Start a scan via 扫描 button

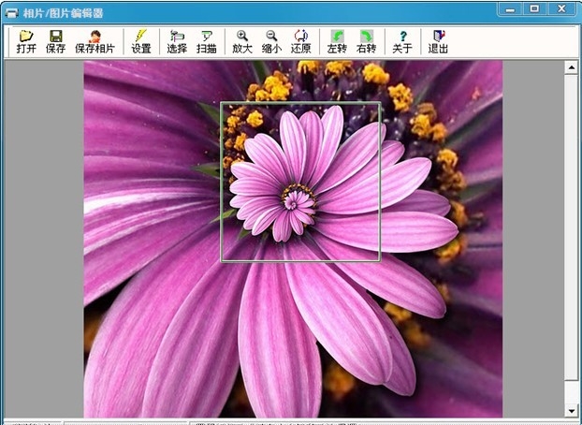(x=207, y=41)
